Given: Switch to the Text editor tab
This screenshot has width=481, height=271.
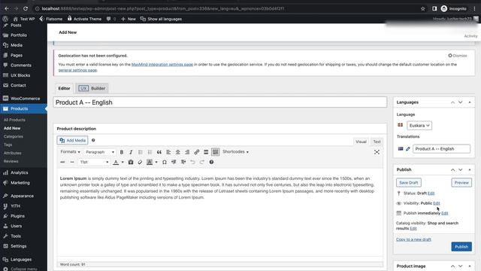Looking at the screenshot, I should [x=377, y=142].
